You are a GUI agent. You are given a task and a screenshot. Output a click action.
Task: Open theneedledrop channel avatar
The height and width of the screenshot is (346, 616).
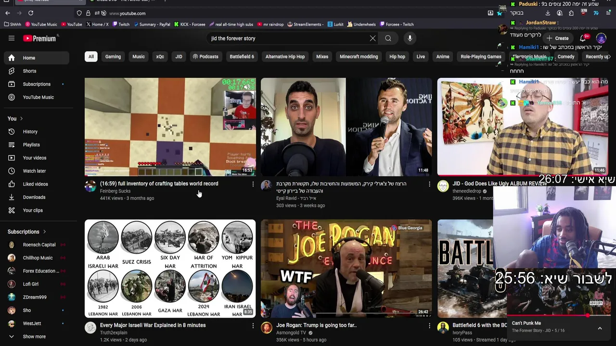(443, 186)
